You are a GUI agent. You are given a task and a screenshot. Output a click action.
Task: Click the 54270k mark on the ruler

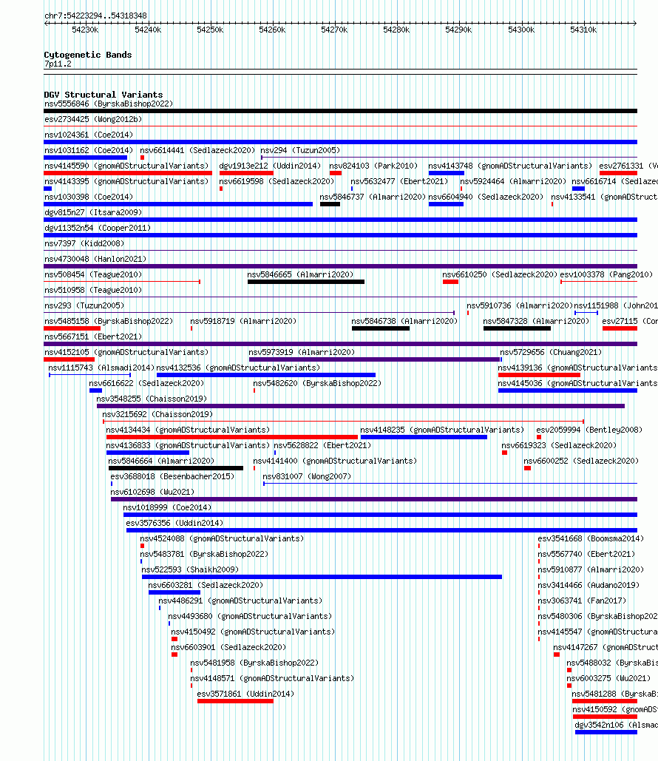coord(334,30)
